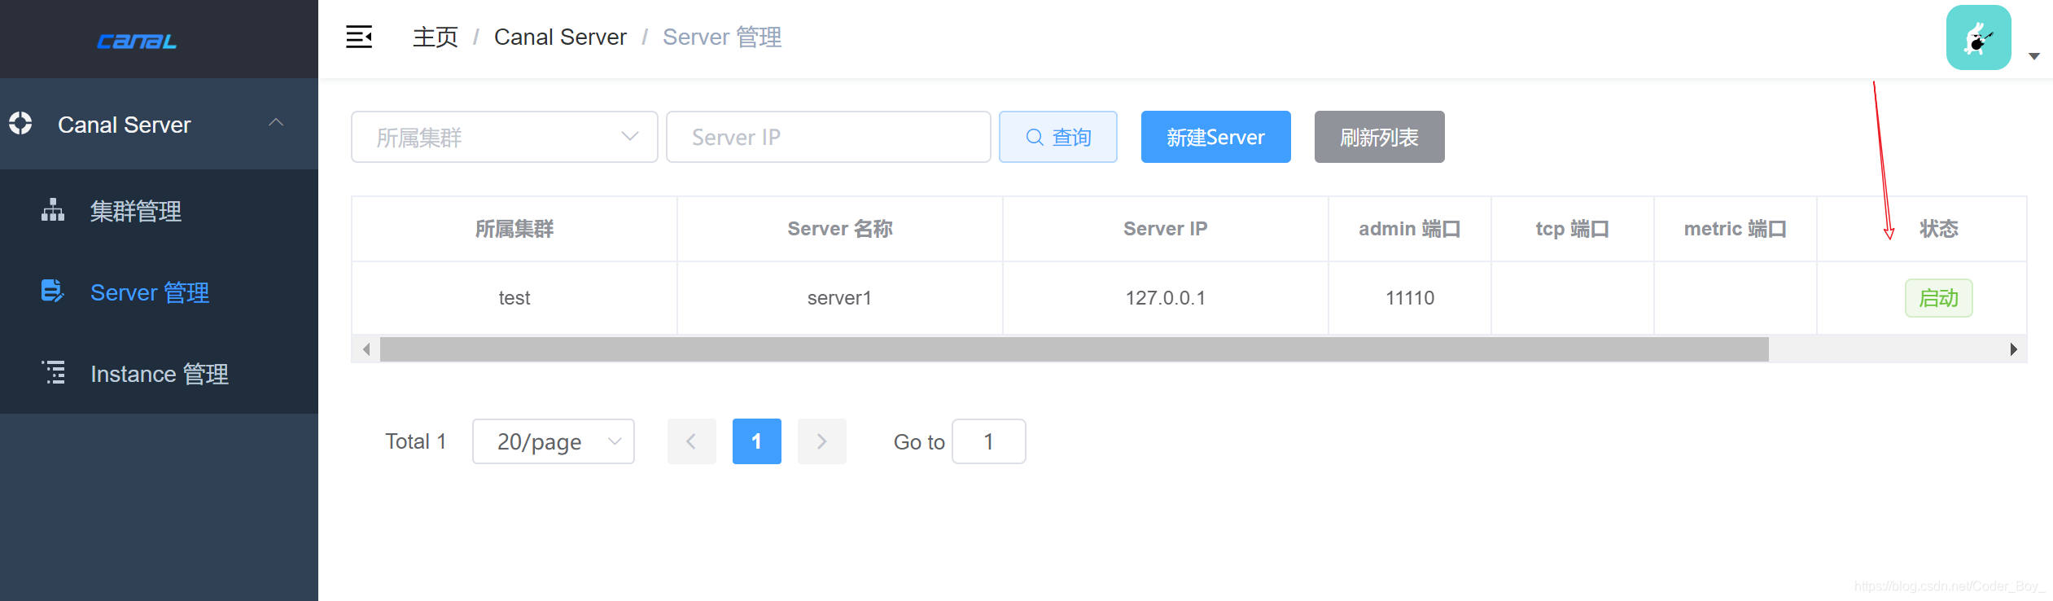Click the Instance 管理 list icon
This screenshot has width=2053, height=601.
pyautogui.click(x=53, y=373)
